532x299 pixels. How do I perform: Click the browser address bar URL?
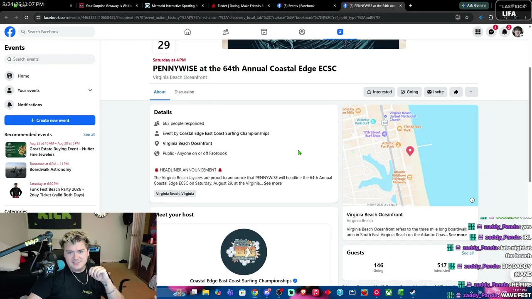tap(212, 17)
